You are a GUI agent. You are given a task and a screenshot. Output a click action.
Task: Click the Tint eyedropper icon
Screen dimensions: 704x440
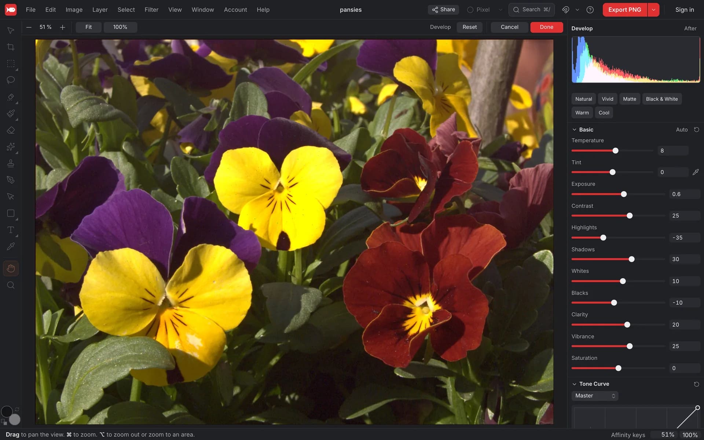[696, 172]
